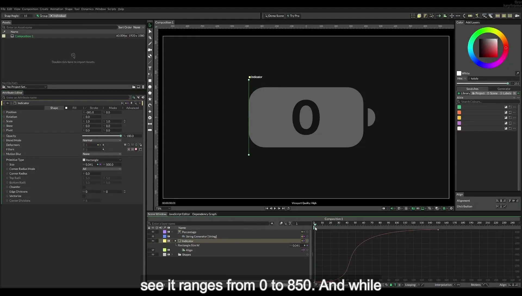Image resolution: width=522 pixels, height=296 pixels.
Task: Click the Demo Scene button
Action: pyautogui.click(x=274, y=16)
